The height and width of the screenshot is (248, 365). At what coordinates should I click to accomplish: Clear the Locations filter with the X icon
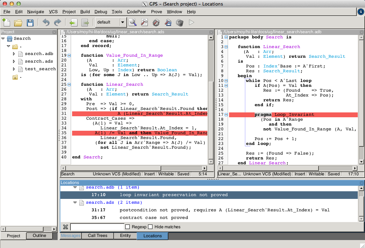(x=66, y=227)
